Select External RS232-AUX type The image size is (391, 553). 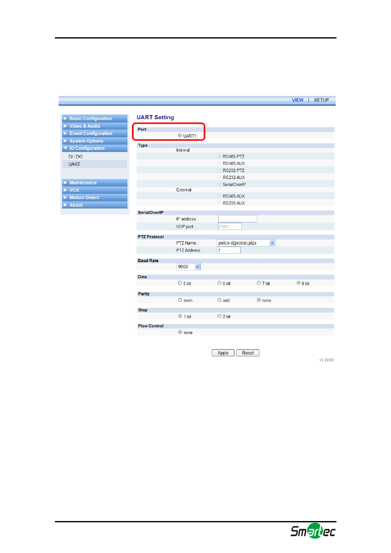(219, 203)
